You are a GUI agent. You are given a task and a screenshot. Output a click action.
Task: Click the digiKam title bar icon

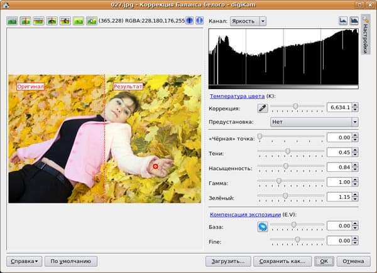click(6, 4)
